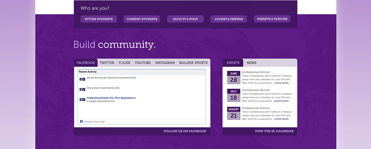This screenshot has width=371, height=149.
Task: Click Learn More for the June 28 event
Action: click(x=281, y=83)
